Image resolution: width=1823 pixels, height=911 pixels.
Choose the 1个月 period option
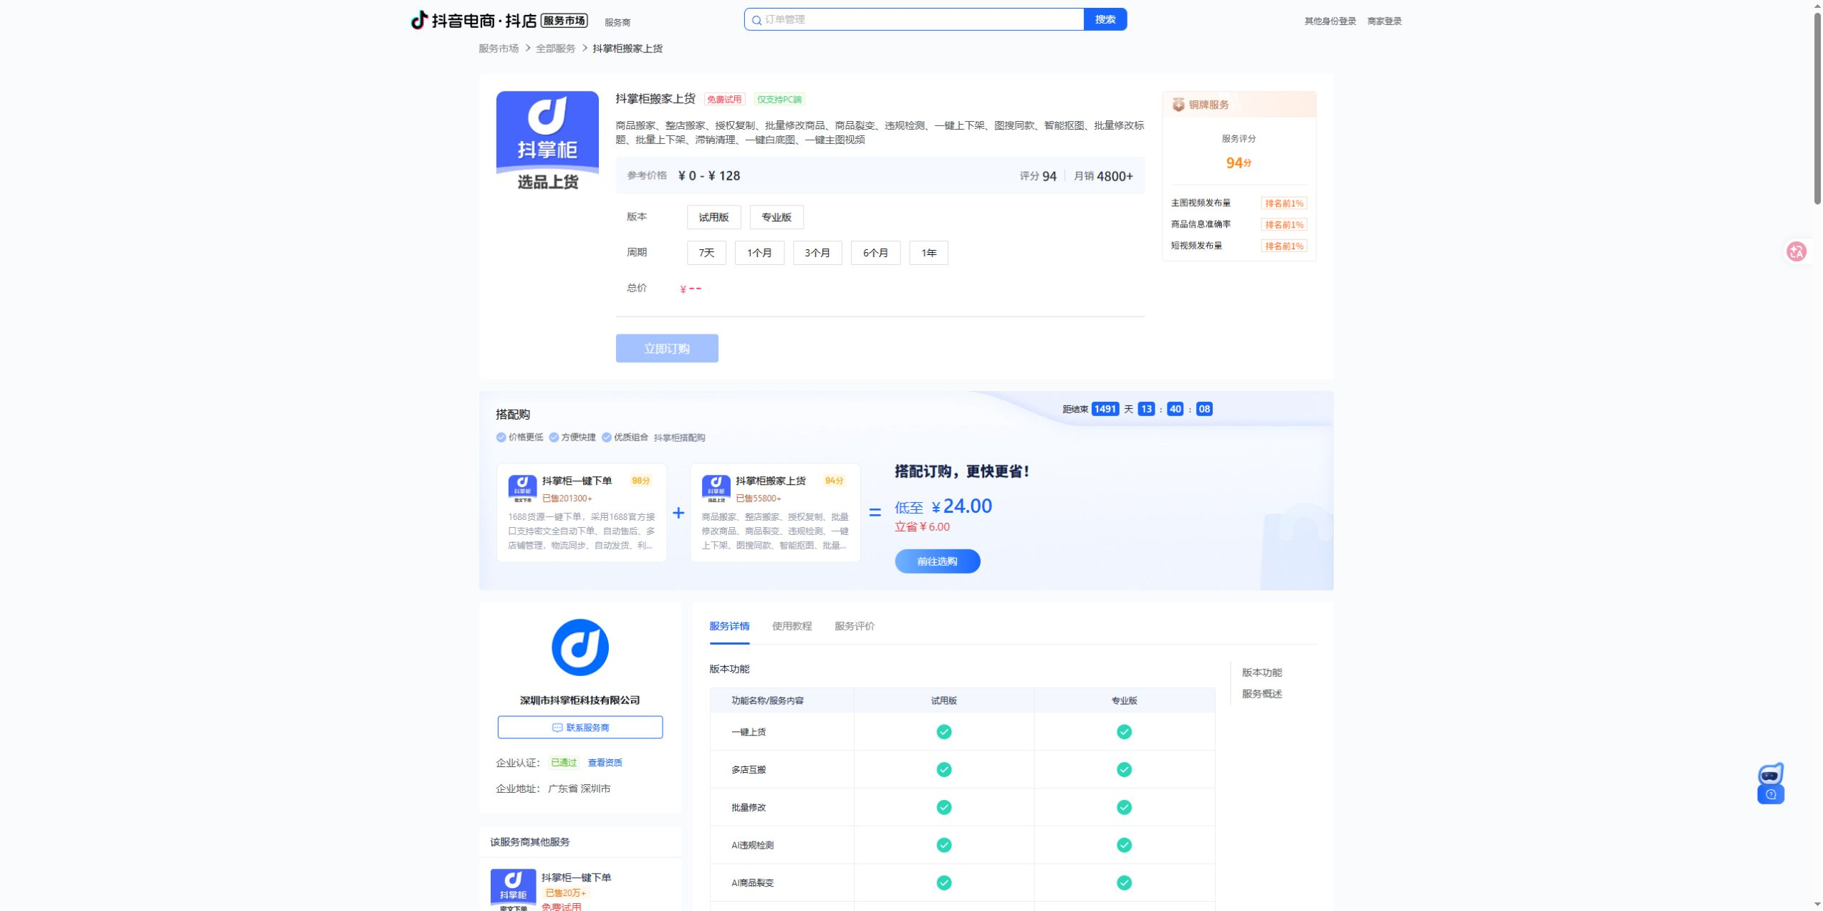tap(759, 253)
